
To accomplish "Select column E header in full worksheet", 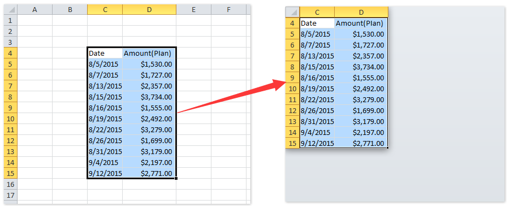I will point(193,10).
